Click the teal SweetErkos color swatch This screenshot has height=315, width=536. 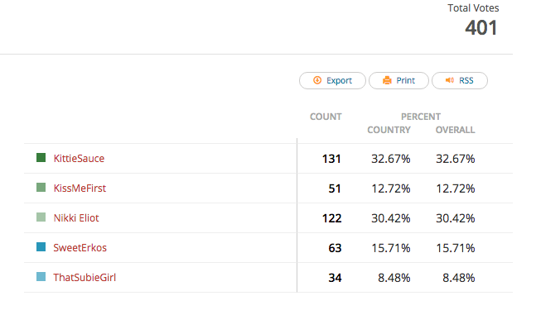coord(41,246)
